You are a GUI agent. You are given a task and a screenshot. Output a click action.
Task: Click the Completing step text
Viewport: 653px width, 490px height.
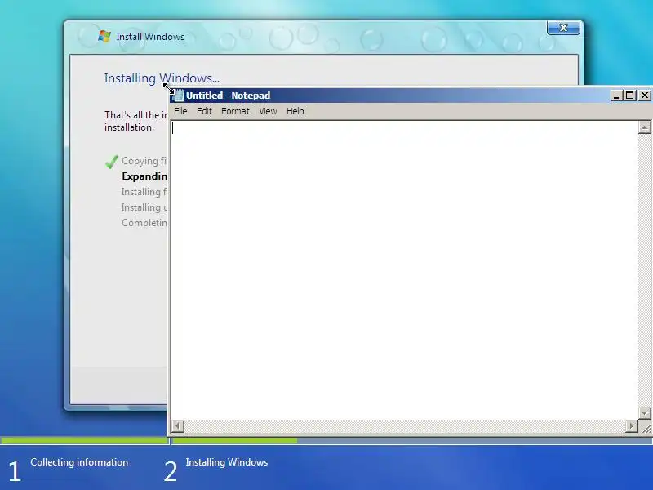[x=144, y=223]
